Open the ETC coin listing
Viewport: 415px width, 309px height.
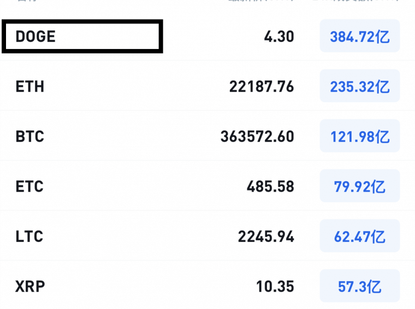[x=207, y=186]
